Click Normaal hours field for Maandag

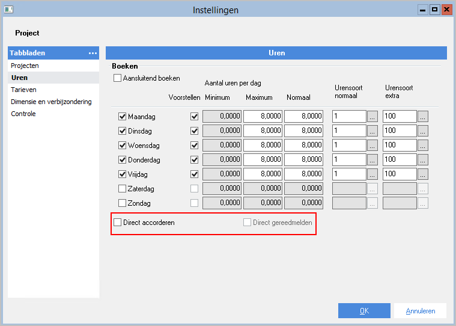click(x=303, y=117)
